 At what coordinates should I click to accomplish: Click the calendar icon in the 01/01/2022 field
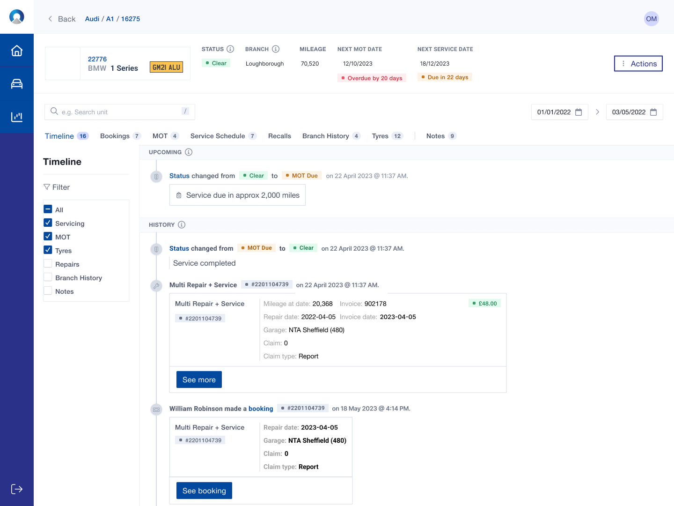tap(579, 112)
